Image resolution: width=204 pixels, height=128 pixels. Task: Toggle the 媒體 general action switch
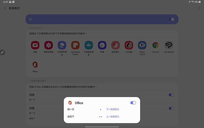171,108
